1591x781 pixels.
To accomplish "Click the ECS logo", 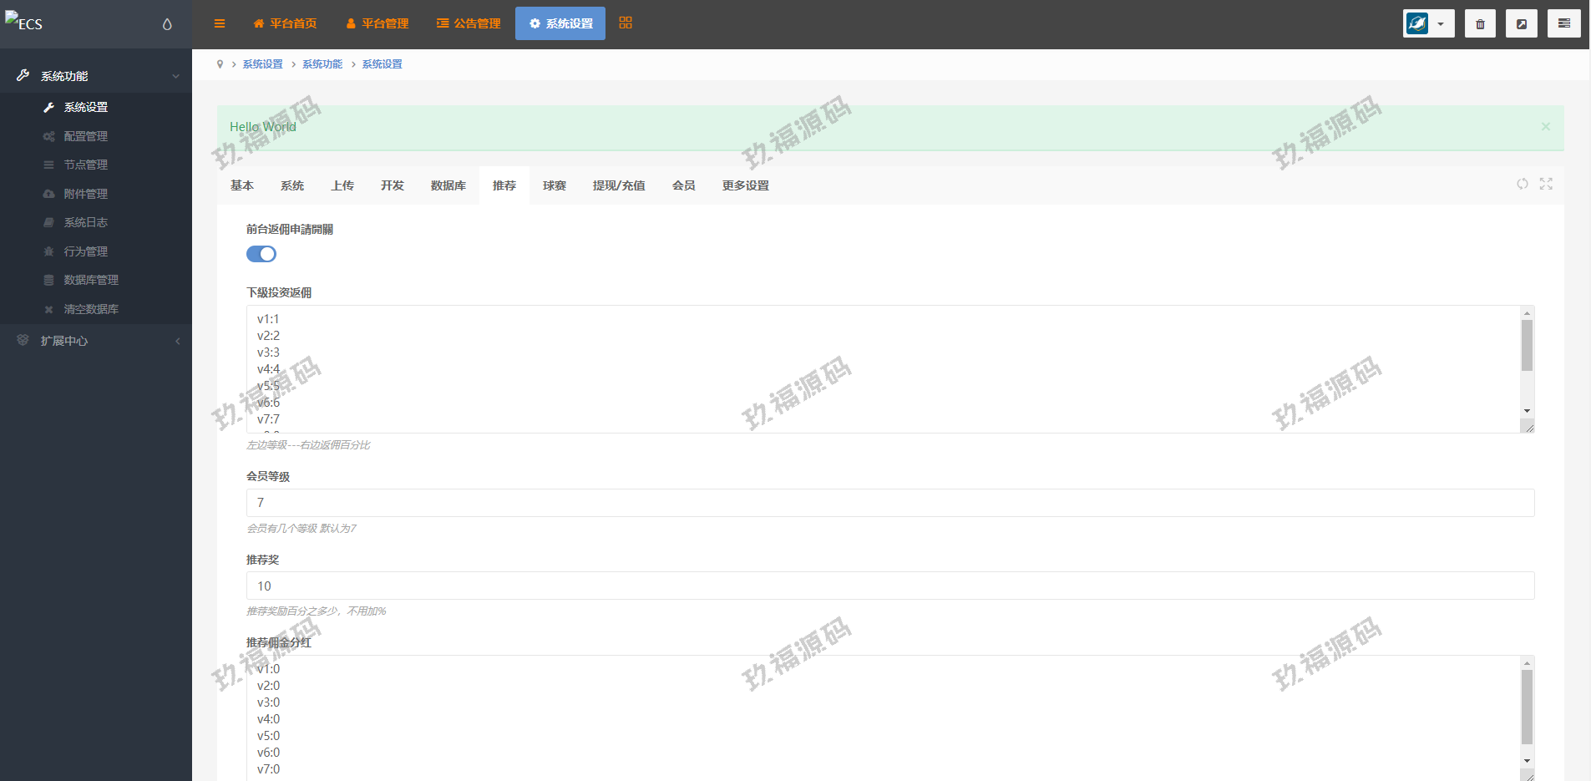I will click(x=23, y=23).
